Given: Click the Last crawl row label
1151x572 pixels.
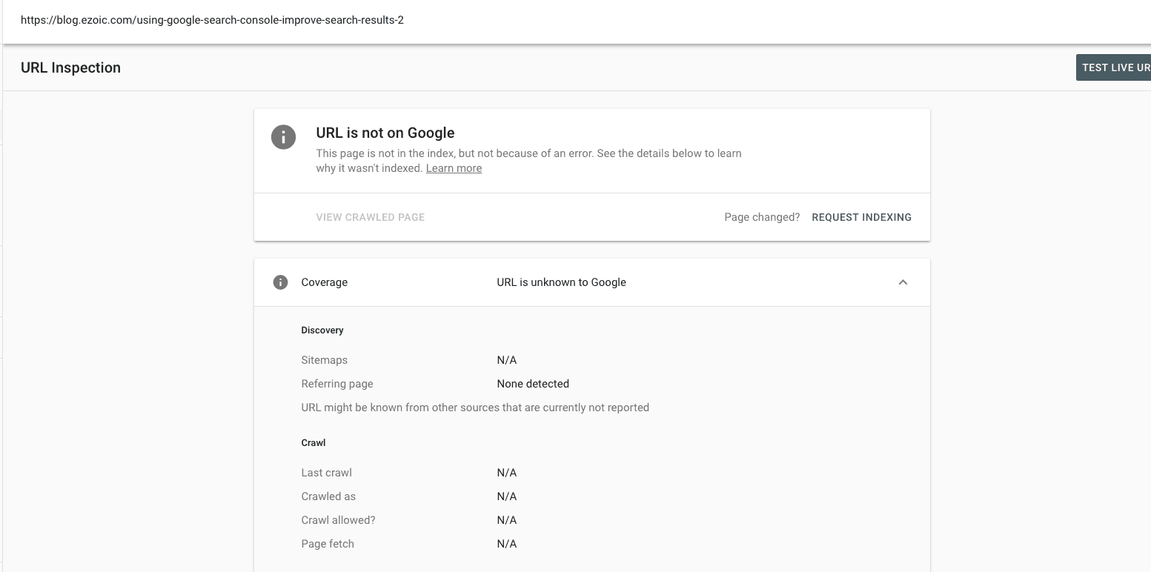Looking at the screenshot, I should coord(326,473).
